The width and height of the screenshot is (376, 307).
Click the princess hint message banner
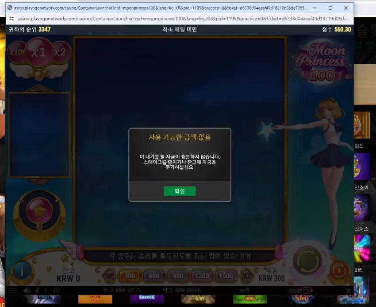point(180,256)
